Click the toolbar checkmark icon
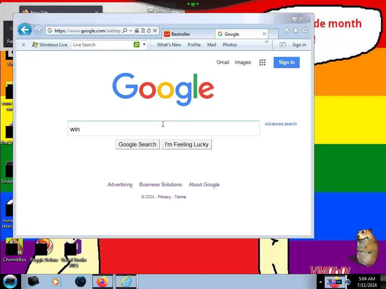 coord(283,44)
